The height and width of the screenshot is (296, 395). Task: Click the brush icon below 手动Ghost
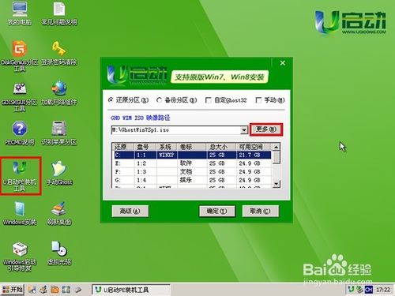tap(59, 213)
